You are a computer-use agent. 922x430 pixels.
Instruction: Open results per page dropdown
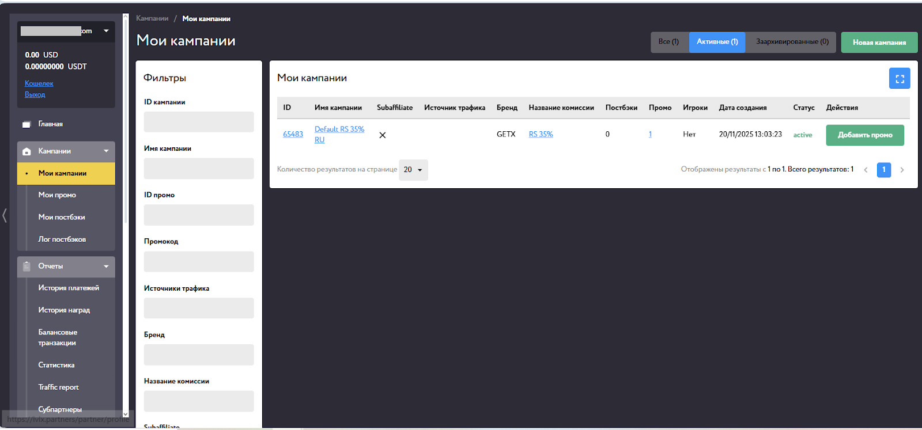coord(413,170)
